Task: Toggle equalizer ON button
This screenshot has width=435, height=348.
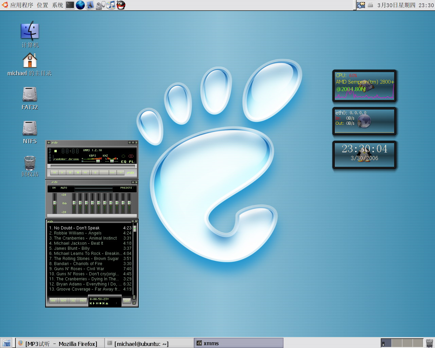Action: [x=53, y=188]
